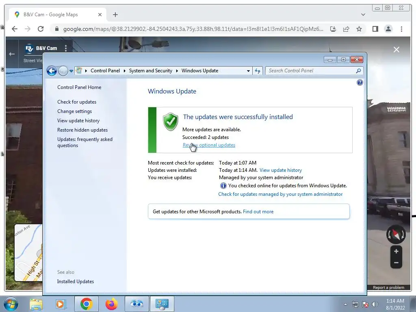This screenshot has height=312, width=416.
Task: Open Windows Explorer from taskbar
Action: [36, 304]
